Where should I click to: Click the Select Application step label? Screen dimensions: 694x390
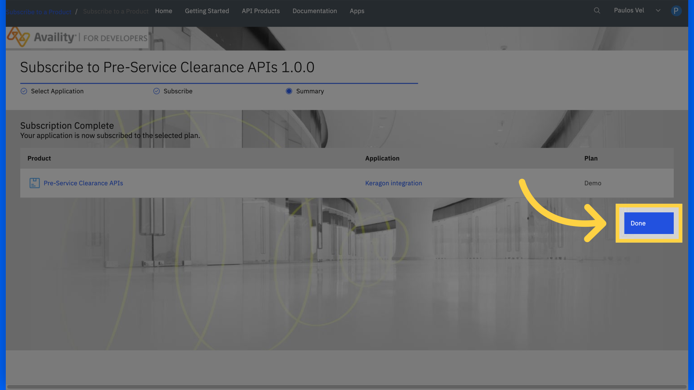pyautogui.click(x=57, y=91)
